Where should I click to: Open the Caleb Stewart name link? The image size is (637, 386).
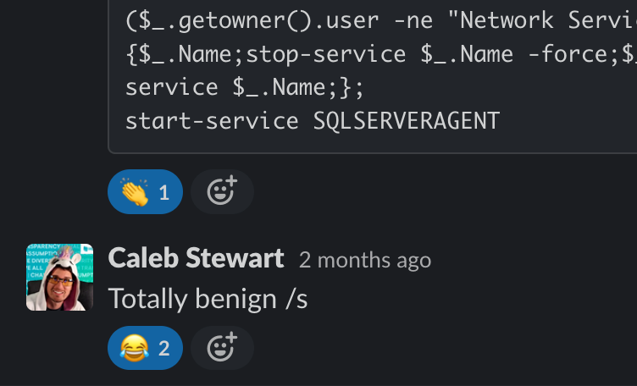click(x=196, y=258)
